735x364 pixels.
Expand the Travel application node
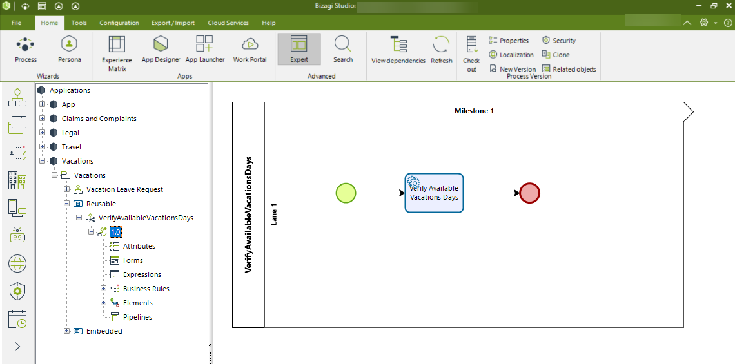point(42,147)
